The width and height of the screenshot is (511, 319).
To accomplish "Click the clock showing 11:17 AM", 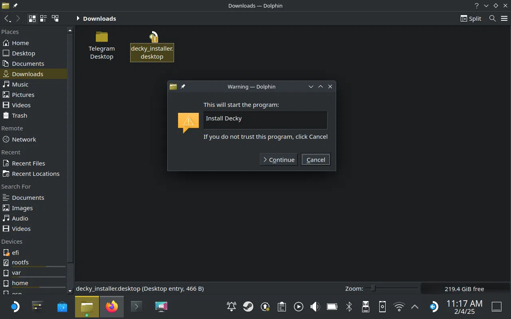I will [x=464, y=307].
